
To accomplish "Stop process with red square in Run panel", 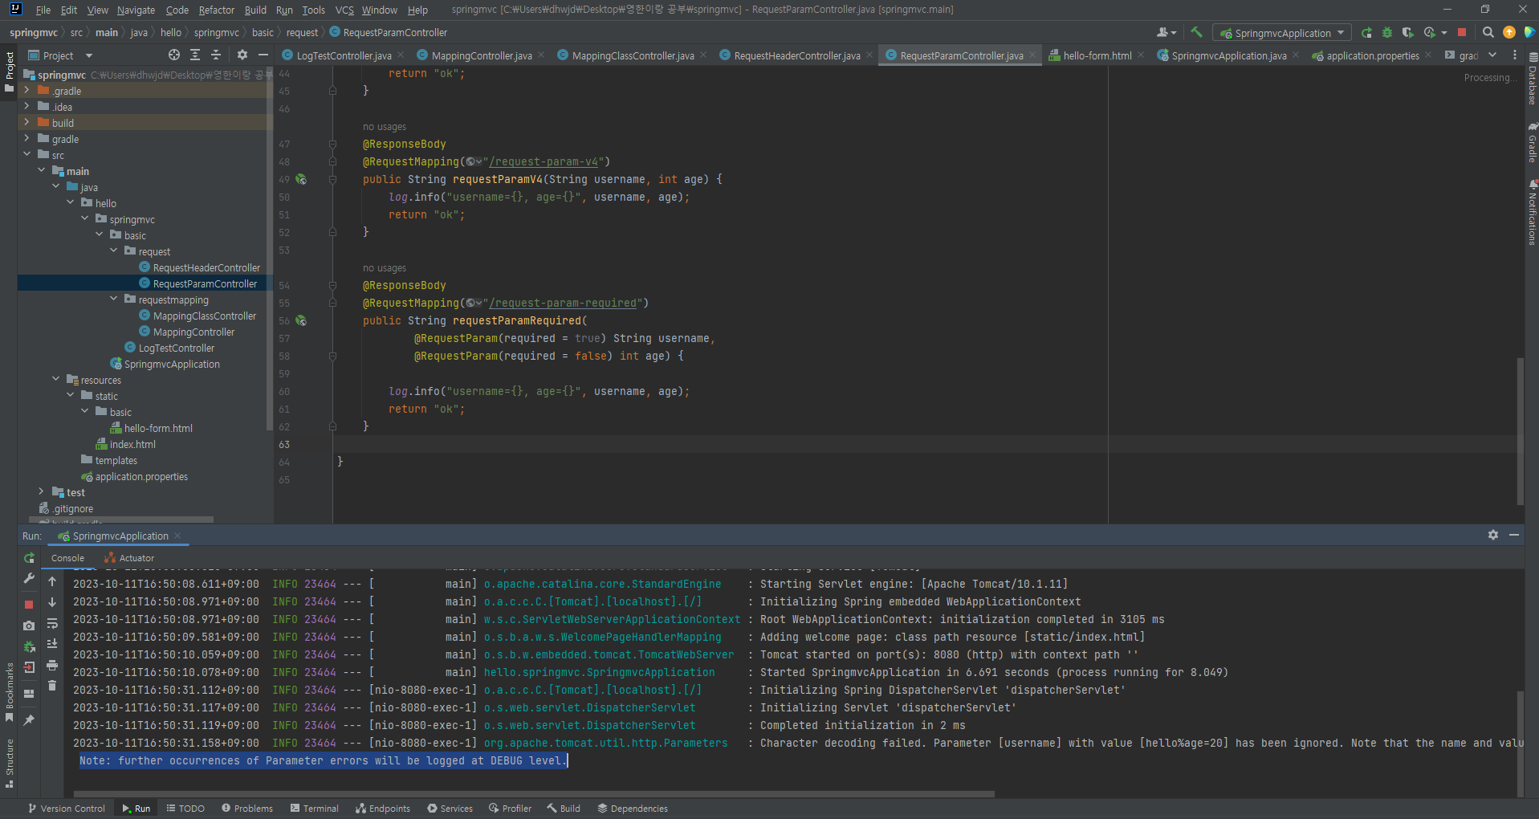I will tap(29, 604).
